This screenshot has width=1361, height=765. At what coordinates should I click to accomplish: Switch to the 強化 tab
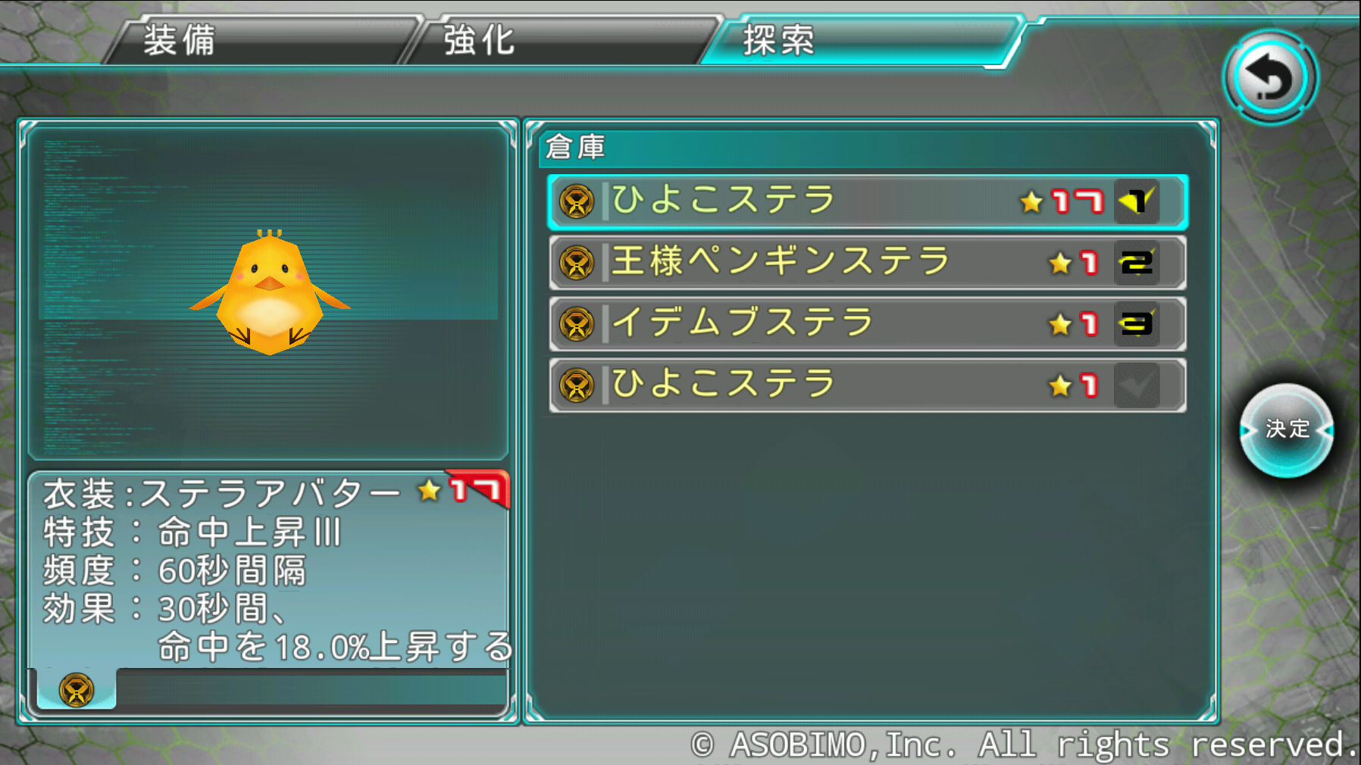point(561,39)
